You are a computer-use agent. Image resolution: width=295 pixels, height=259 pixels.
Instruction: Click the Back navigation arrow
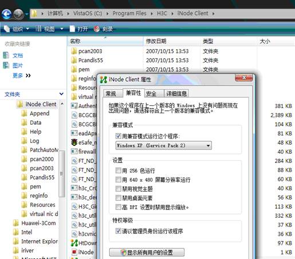click(6, 14)
